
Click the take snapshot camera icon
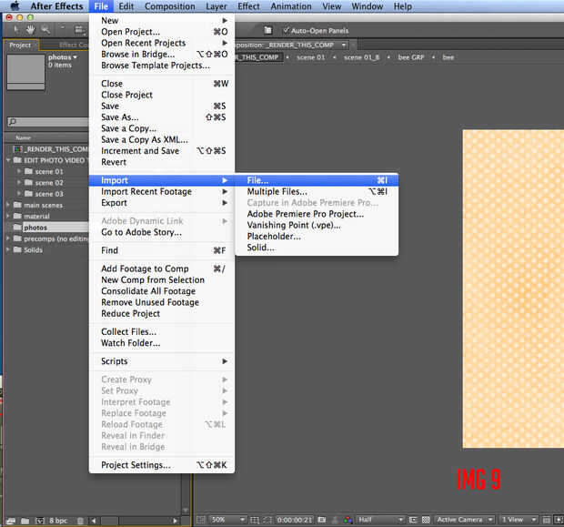click(x=322, y=520)
